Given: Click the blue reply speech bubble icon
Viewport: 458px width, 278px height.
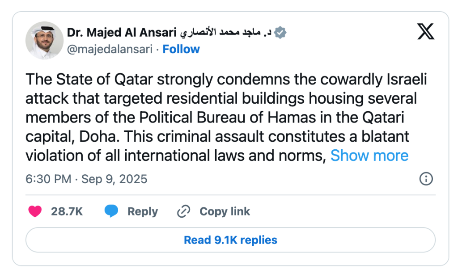Looking at the screenshot, I should 111,211.
